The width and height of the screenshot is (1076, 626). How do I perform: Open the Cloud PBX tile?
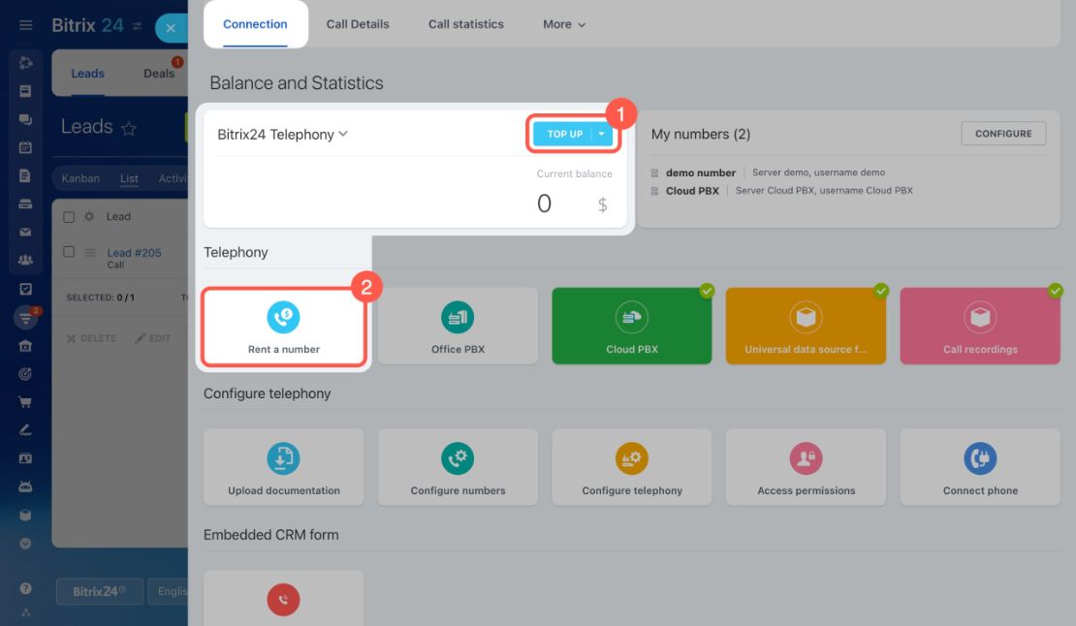pyautogui.click(x=632, y=327)
